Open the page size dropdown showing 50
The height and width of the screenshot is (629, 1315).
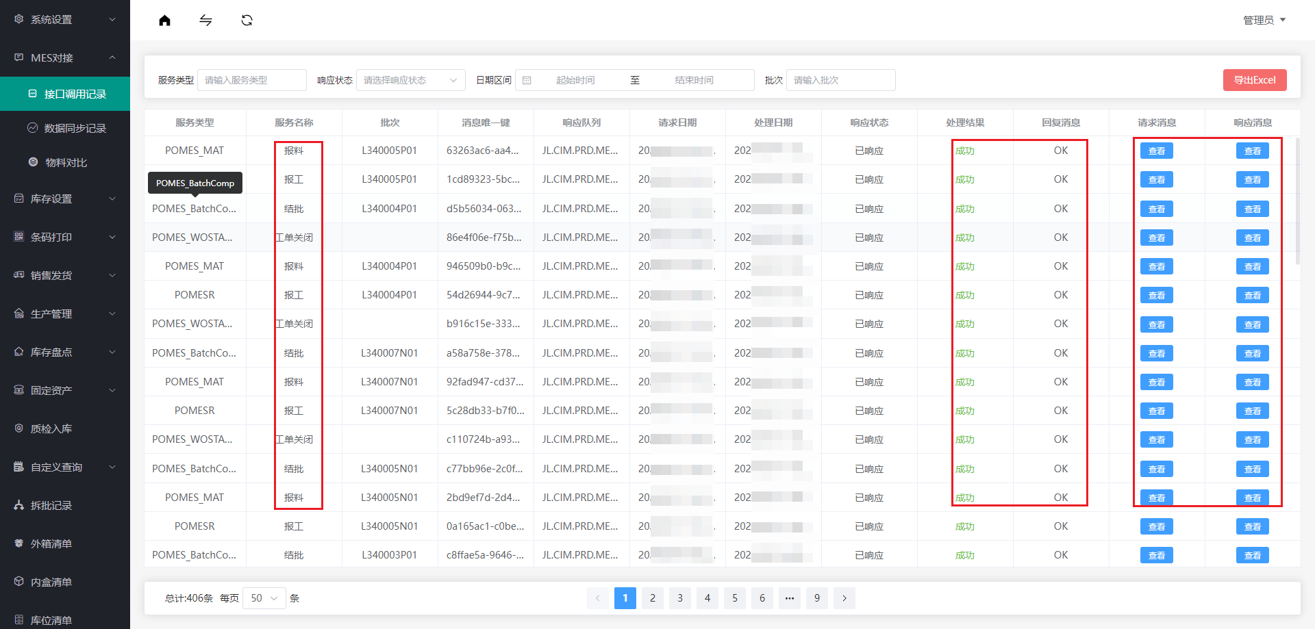(264, 598)
